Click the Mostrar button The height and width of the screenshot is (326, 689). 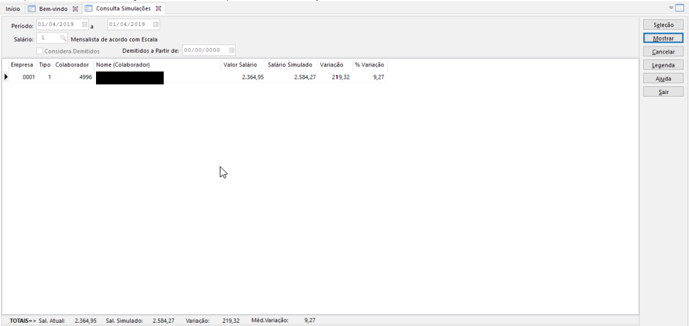(663, 38)
